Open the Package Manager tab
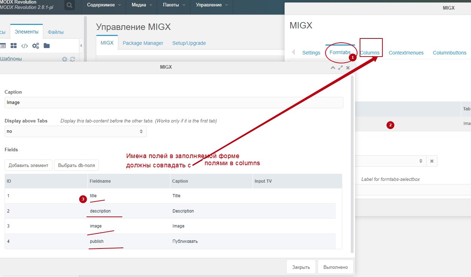This screenshot has width=471, height=277. point(143,43)
